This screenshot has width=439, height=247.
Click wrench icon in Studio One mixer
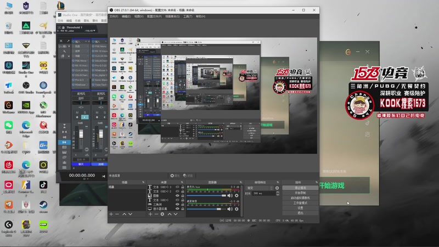64,52
